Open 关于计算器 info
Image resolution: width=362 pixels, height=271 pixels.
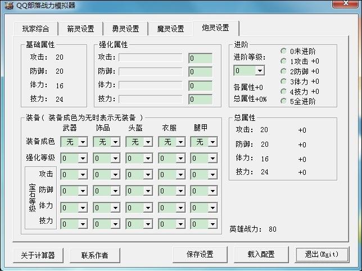click(38, 255)
